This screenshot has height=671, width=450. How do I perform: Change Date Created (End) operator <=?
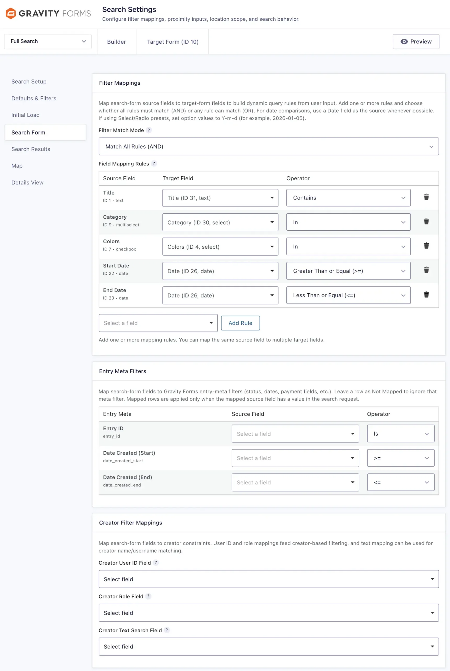point(400,482)
